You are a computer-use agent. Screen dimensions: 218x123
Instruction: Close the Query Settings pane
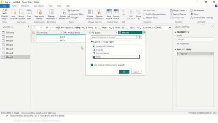(x=213, y=27)
